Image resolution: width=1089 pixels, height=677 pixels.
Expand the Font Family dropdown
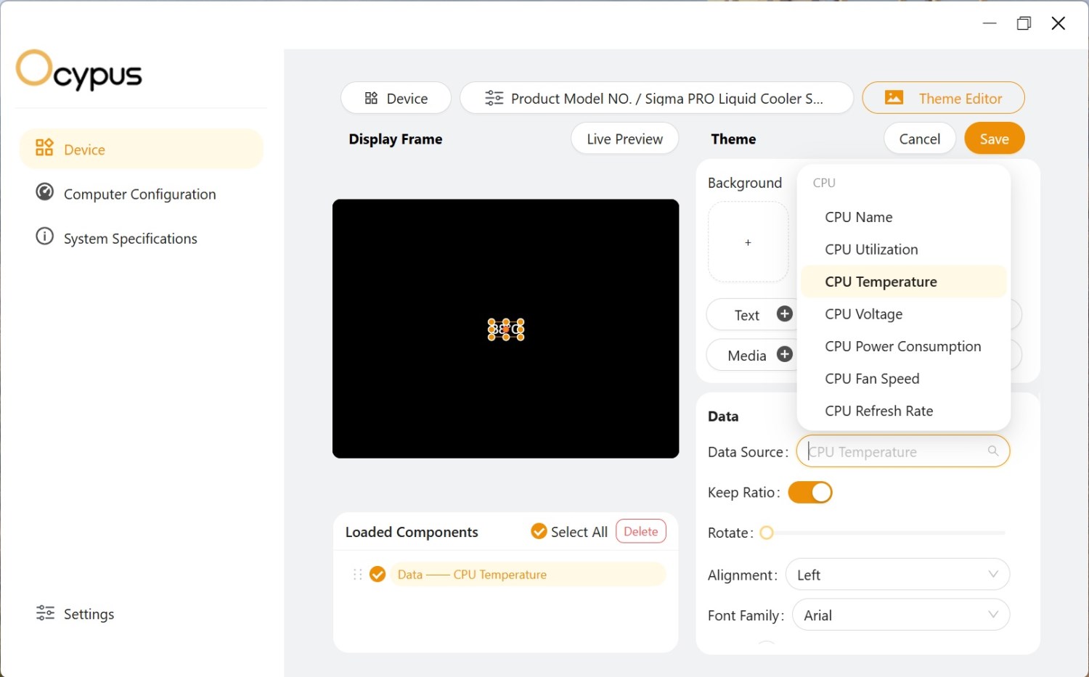(900, 615)
